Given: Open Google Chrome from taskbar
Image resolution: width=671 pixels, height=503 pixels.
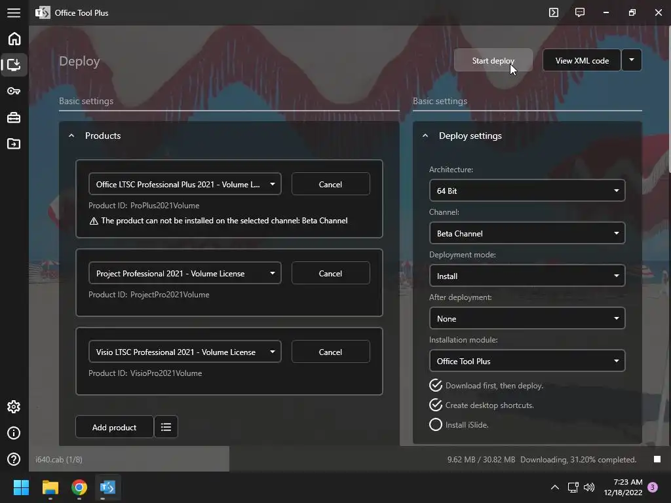Looking at the screenshot, I should (x=79, y=487).
